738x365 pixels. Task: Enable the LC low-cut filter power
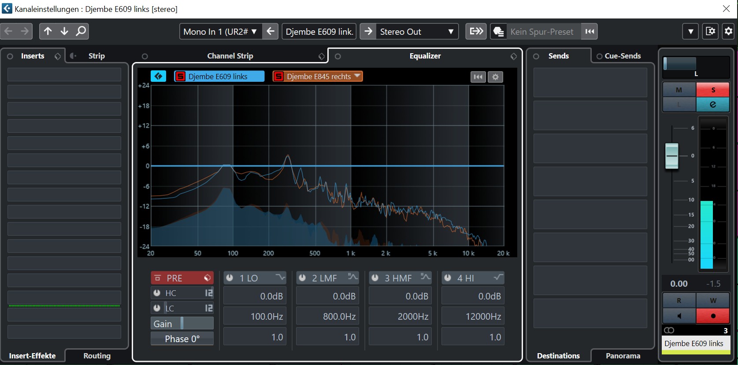coord(157,308)
